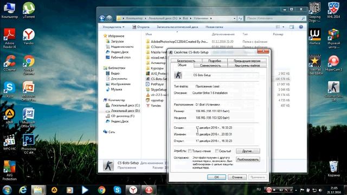Open the view options dropdown arrow
This screenshot has height=195, width=347.
coord(283,27)
